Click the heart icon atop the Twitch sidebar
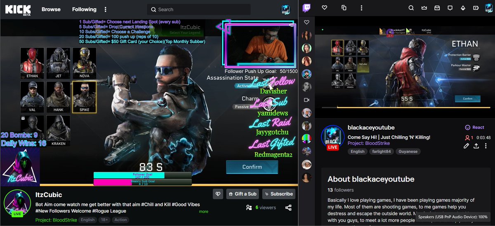 tap(306, 23)
